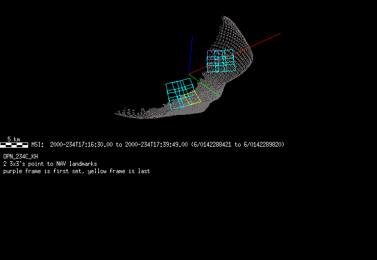The width and height of the screenshot is (377, 260).
Task: Click the '5 km' scale label
Action: pos(14,139)
